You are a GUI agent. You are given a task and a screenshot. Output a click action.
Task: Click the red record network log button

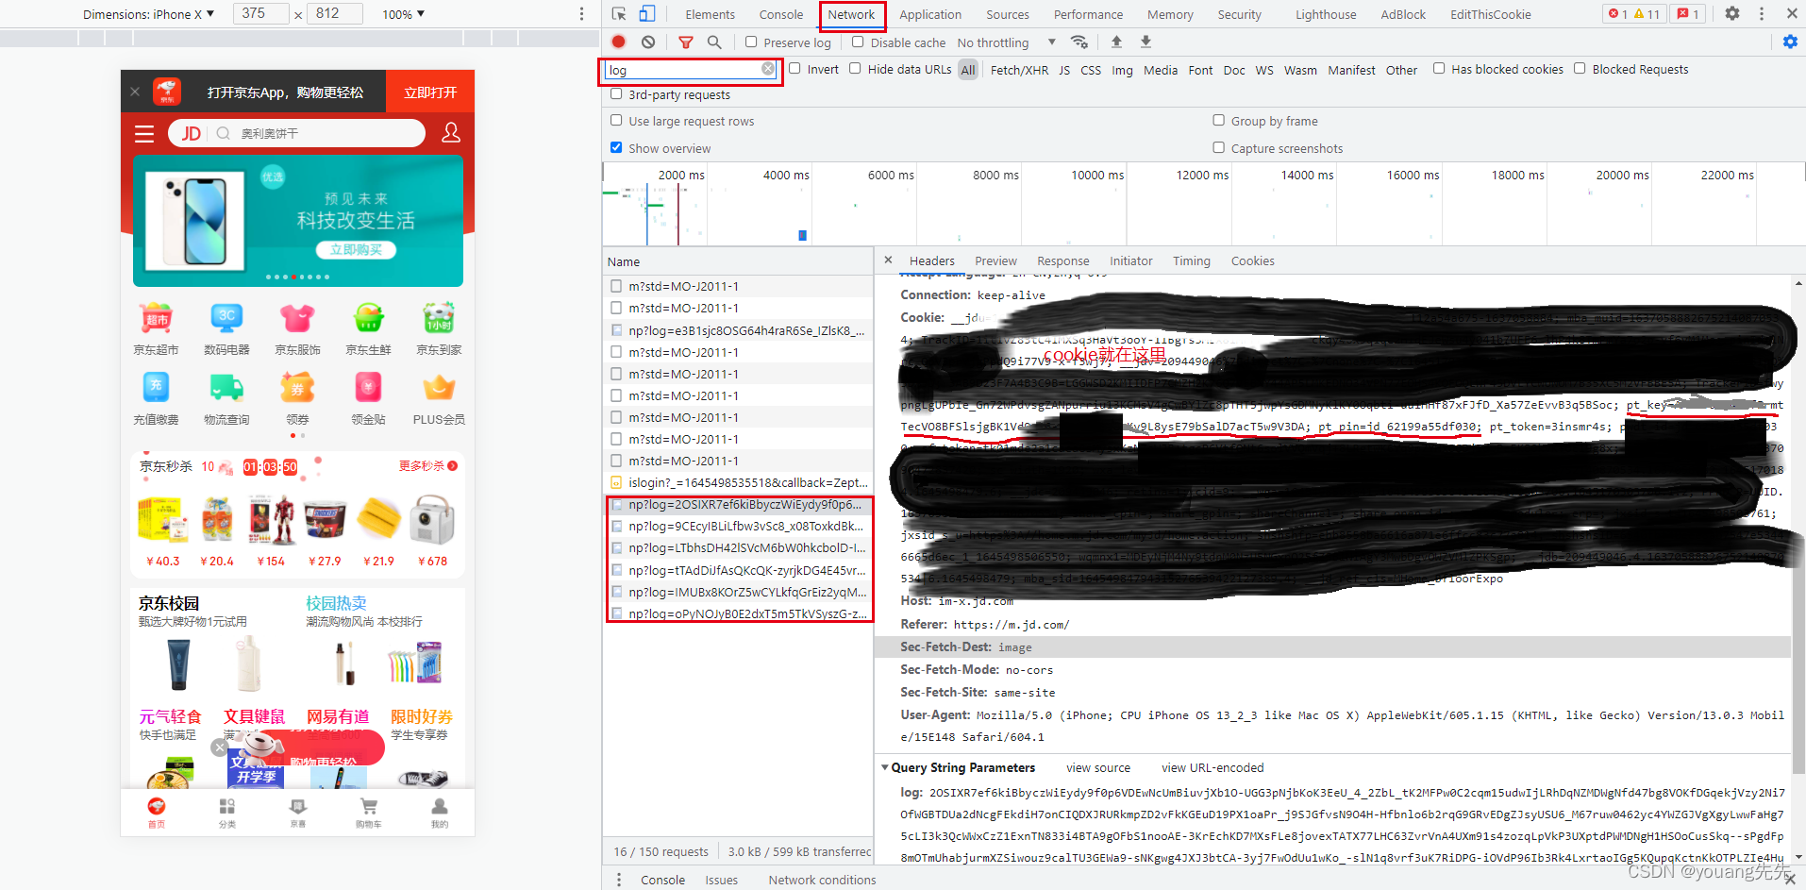[619, 42]
